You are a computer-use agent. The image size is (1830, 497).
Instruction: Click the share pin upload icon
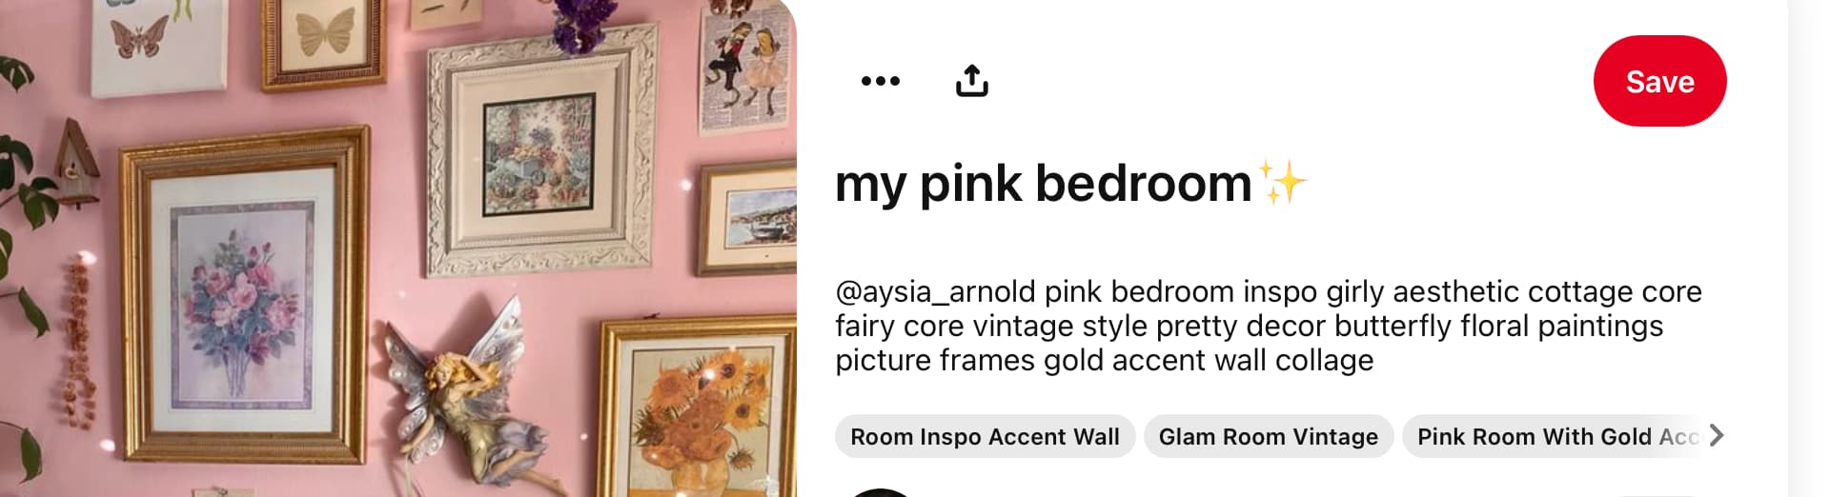971,81
